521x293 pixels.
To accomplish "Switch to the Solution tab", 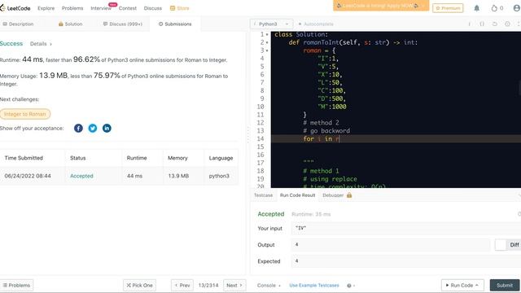I will pos(70,24).
